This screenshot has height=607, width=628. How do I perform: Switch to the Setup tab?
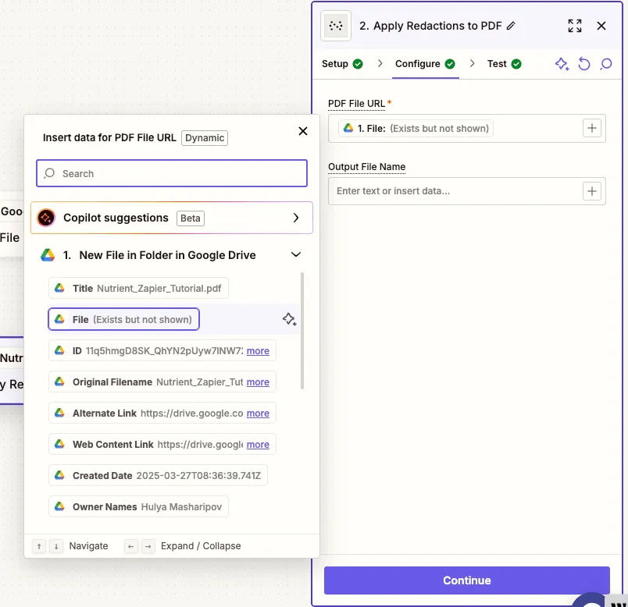[342, 64]
